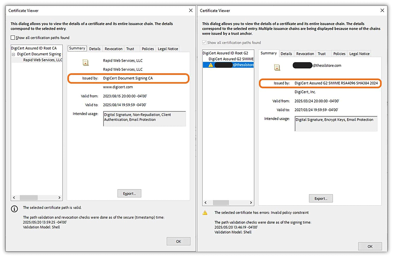
Task: Open the Policies tab in right viewer
Action: click(339, 54)
